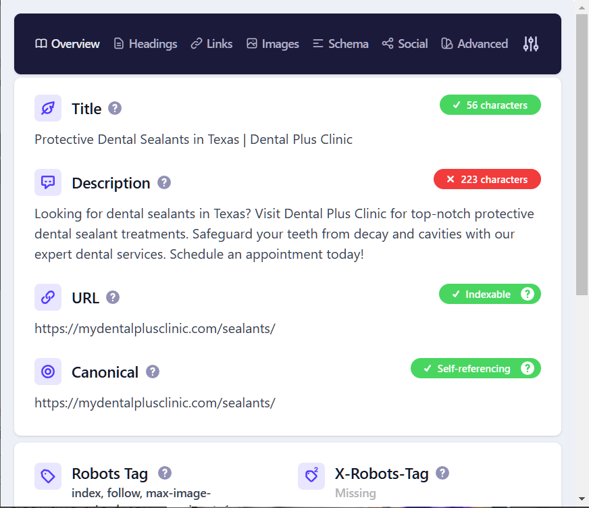Switch to the Headings tab
Viewport: 589px width, 508px height.
pyautogui.click(x=145, y=43)
